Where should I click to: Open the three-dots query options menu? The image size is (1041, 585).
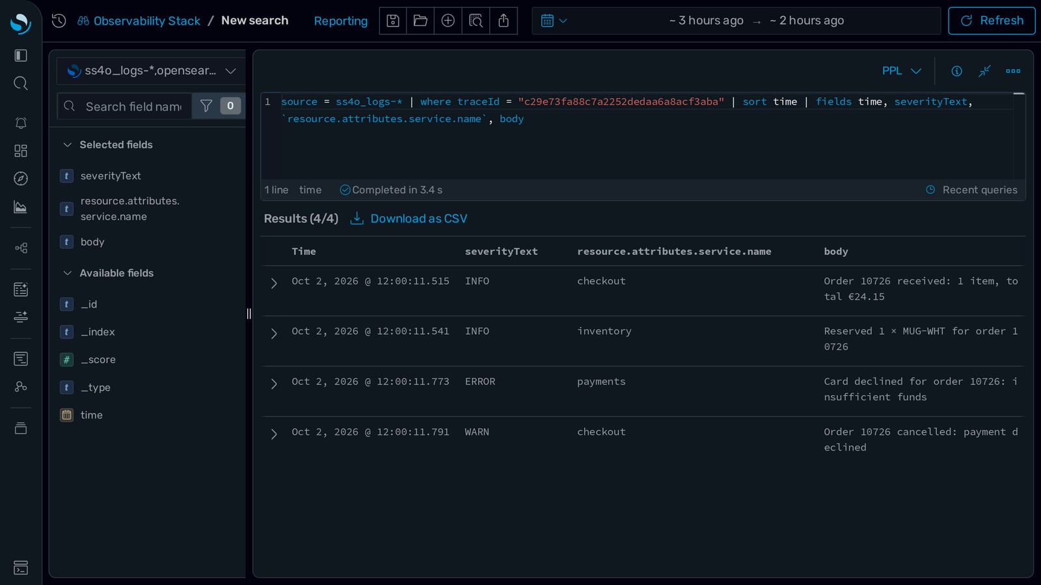coord(1013,71)
